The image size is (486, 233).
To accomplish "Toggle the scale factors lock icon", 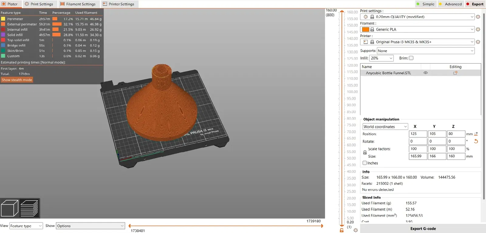I will point(365,152).
